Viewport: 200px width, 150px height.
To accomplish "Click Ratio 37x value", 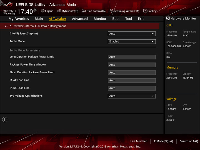I will pos(168,57).
